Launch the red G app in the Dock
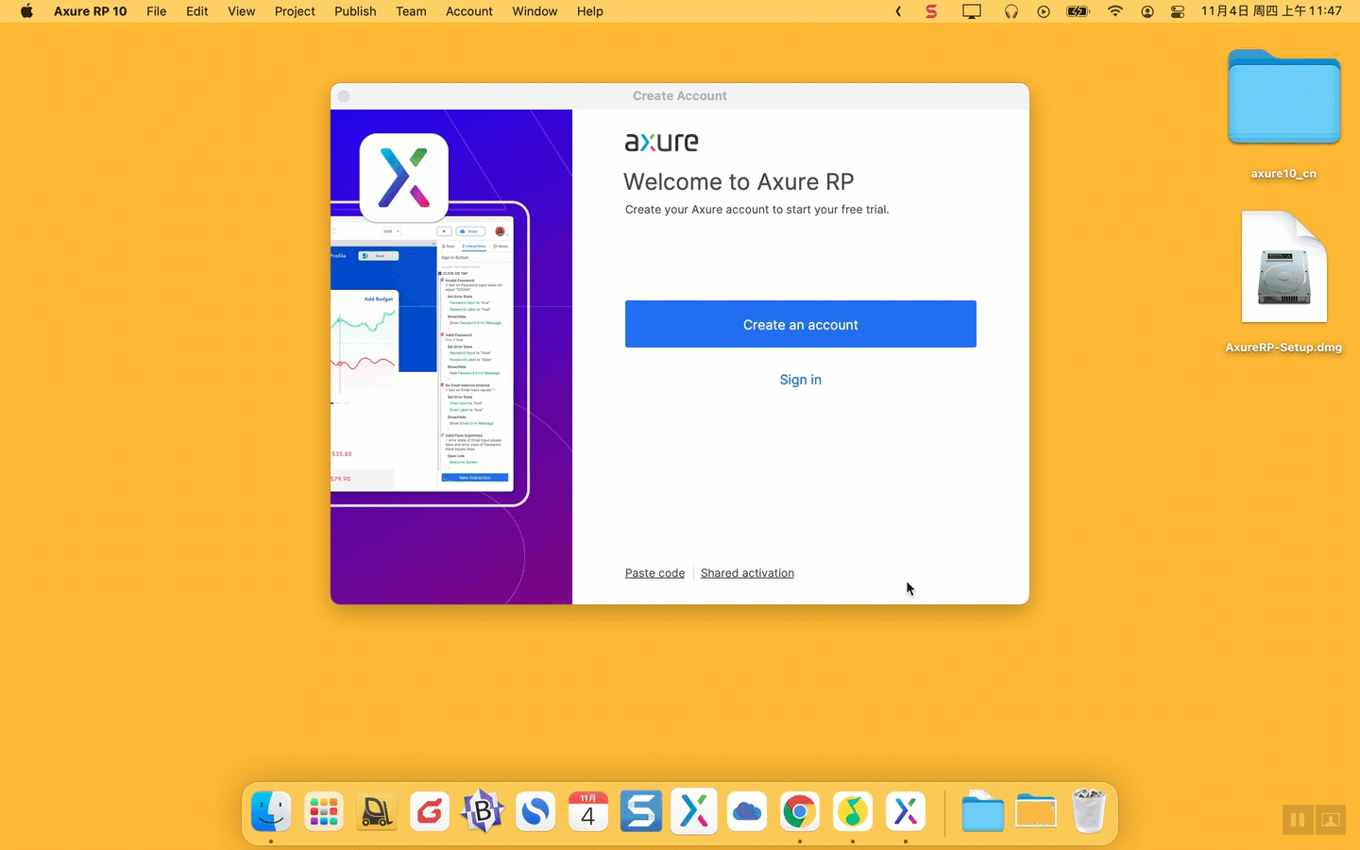Image resolution: width=1360 pixels, height=850 pixels. (430, 811)
